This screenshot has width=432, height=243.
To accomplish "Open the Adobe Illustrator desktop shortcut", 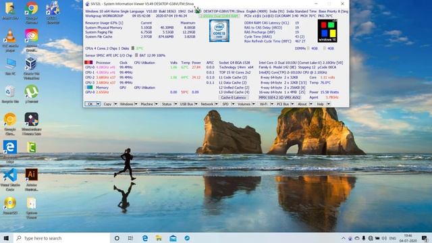I will 32,175.
